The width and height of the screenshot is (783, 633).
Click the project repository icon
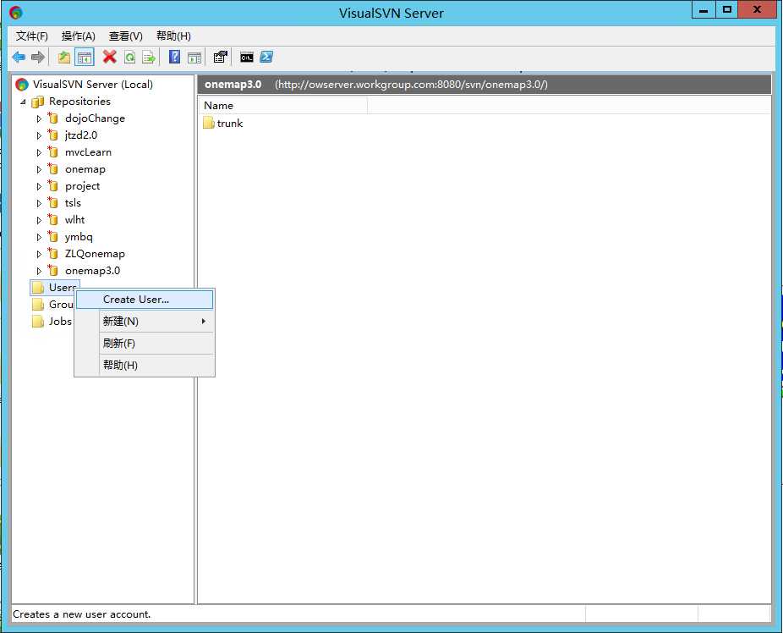tap(53, 186)
